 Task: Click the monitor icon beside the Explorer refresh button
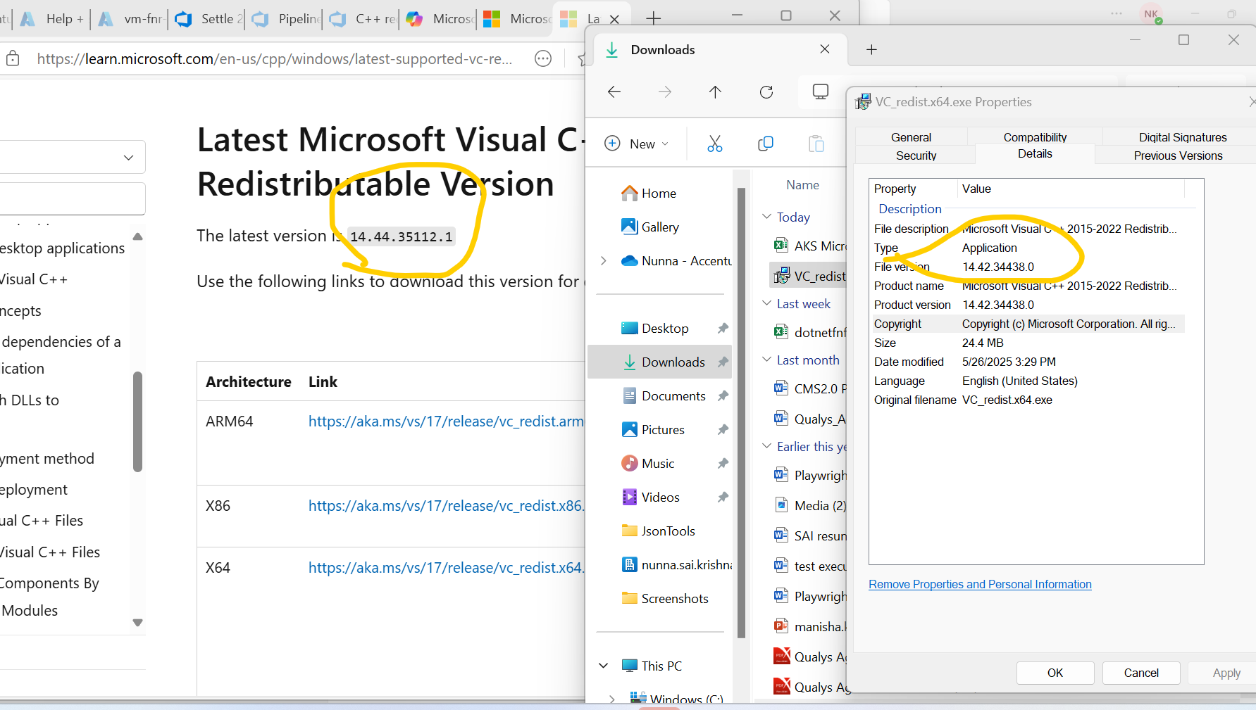click(x=821, y=92)
